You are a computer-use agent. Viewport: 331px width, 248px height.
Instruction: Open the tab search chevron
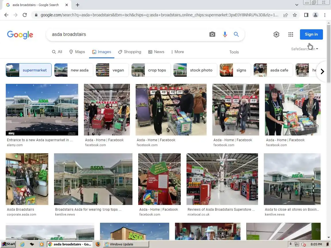click(x=297, y=5)
